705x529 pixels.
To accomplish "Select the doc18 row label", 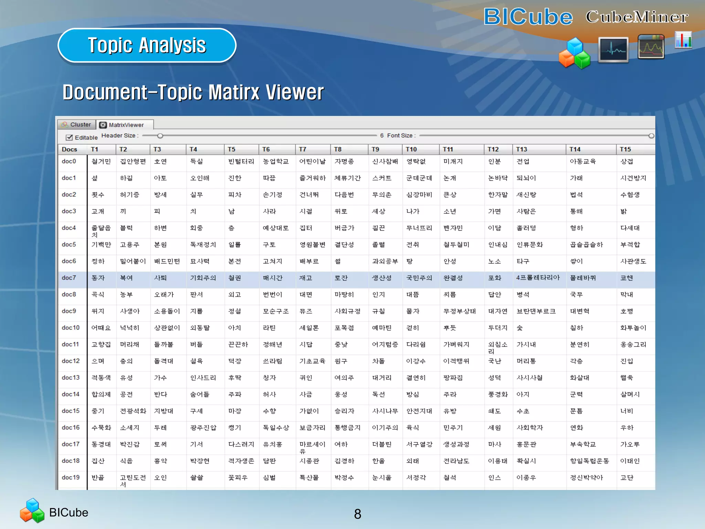I will (x=71, y=461).
